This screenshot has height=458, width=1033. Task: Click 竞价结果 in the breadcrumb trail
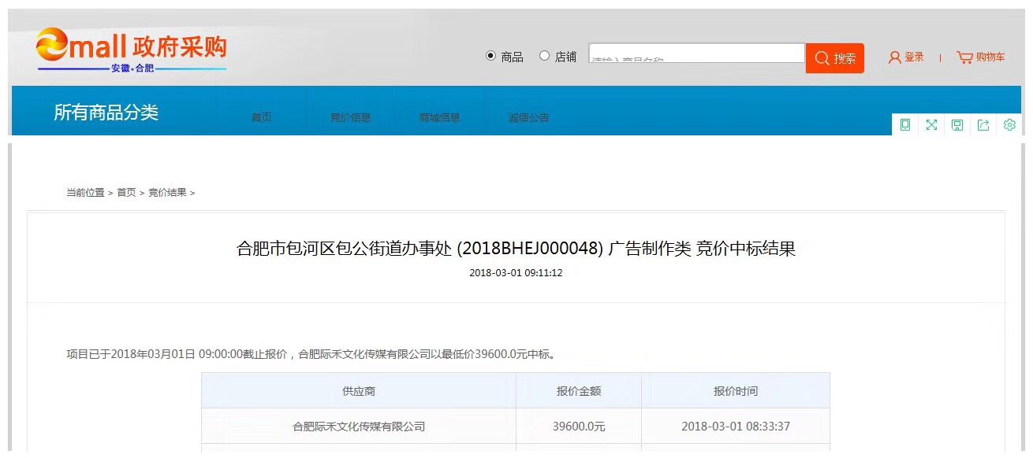[x=167, y=193]
